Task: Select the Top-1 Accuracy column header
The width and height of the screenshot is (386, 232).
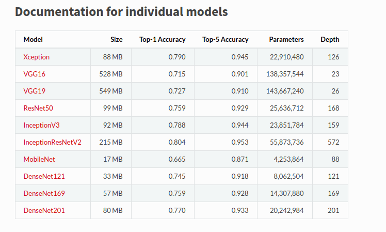Action: click(162, 39)
